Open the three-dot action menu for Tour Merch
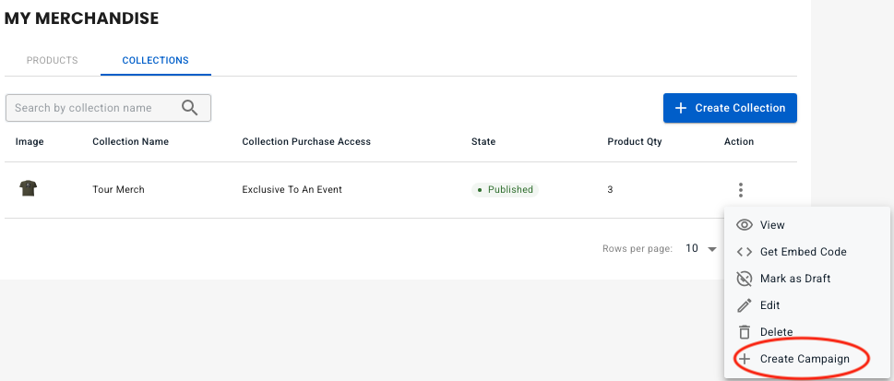Screen dimensions: 894x381 pyautogui.click(x=740, y=190)
